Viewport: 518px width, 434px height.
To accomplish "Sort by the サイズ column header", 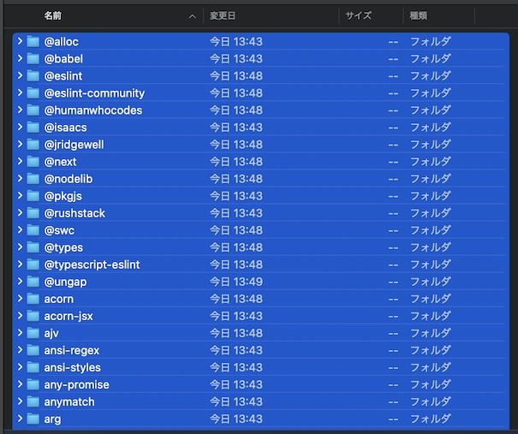I will click(359, 15).
